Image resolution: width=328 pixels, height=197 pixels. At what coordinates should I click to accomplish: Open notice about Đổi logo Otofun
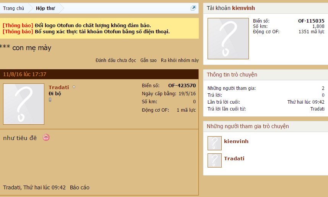93,25
